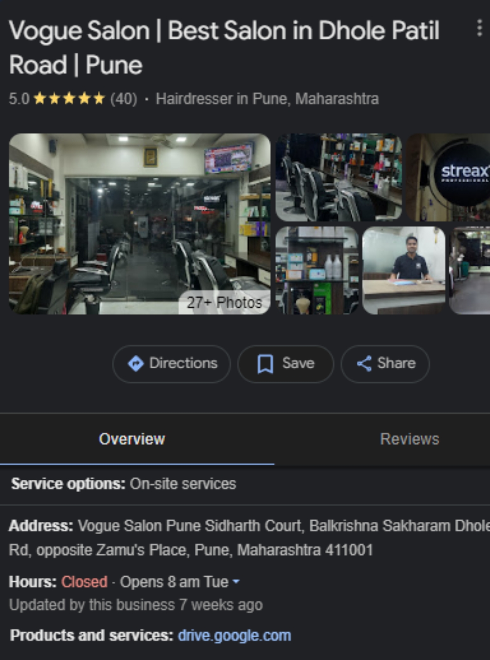490x660 pixels.
Task: View photo of man at reception desk
Action: click(404, 270)
